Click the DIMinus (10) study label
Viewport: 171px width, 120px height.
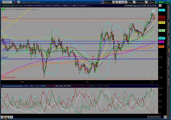tap(77, 86)
